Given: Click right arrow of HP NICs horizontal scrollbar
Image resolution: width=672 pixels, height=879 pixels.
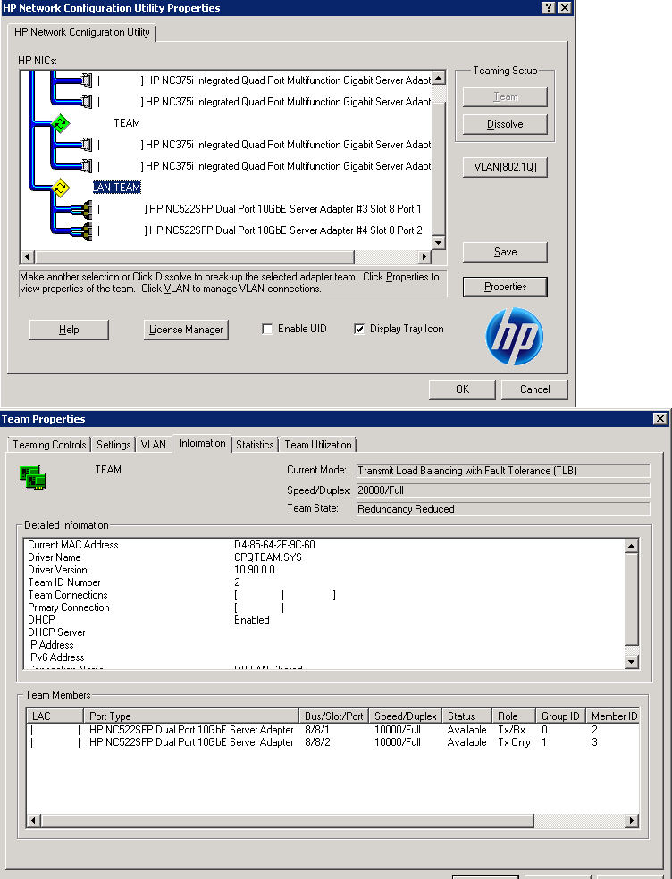Looking at the screenshot, I should pyautogui.click(x=424, y=256).
